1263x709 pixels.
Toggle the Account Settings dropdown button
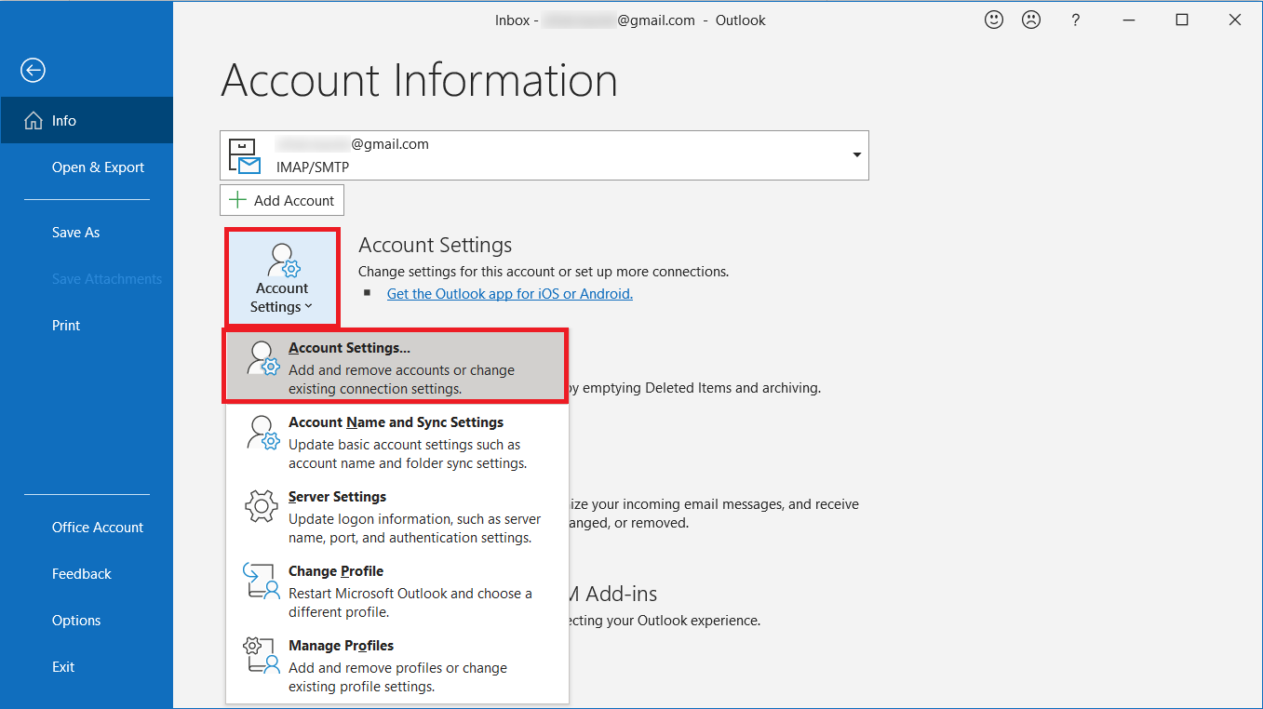coord(282,278)
